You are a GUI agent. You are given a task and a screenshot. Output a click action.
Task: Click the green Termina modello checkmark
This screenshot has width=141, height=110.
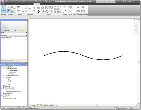click(78, 8)
